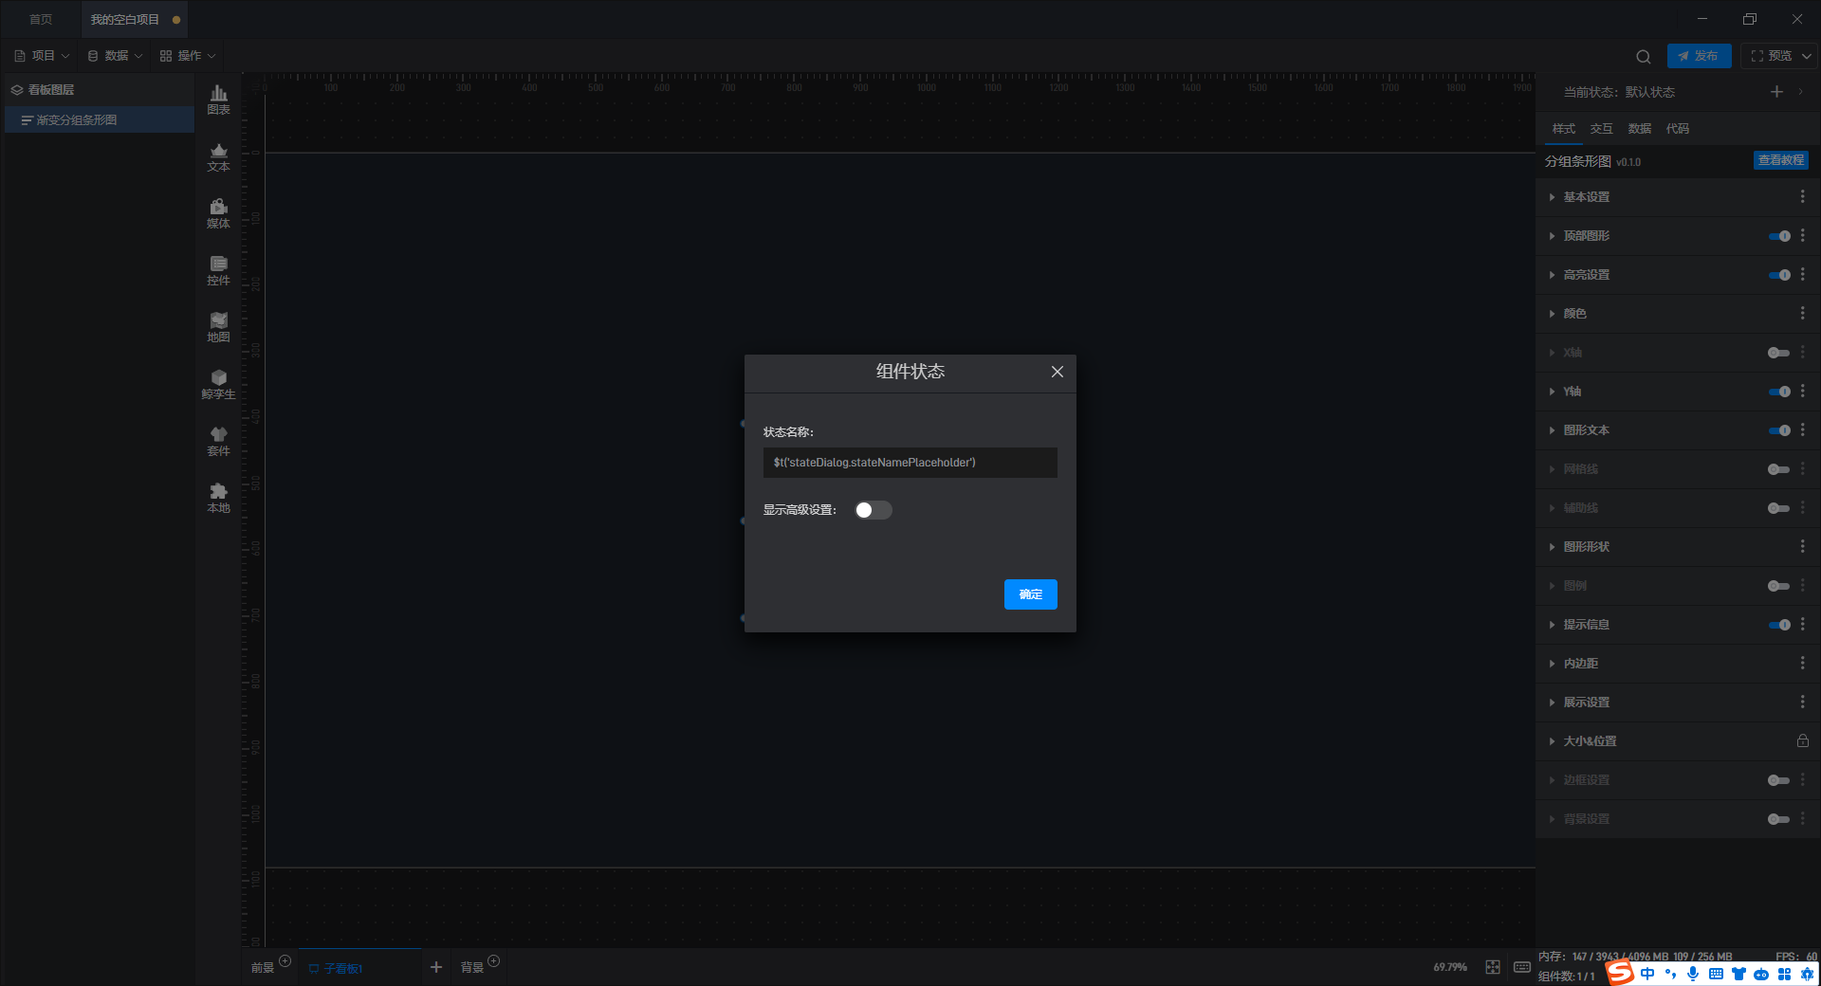Screen dimensions: 1821x986
Task: Toggle the 提示信息 switch
Action: pos(1779,625)
